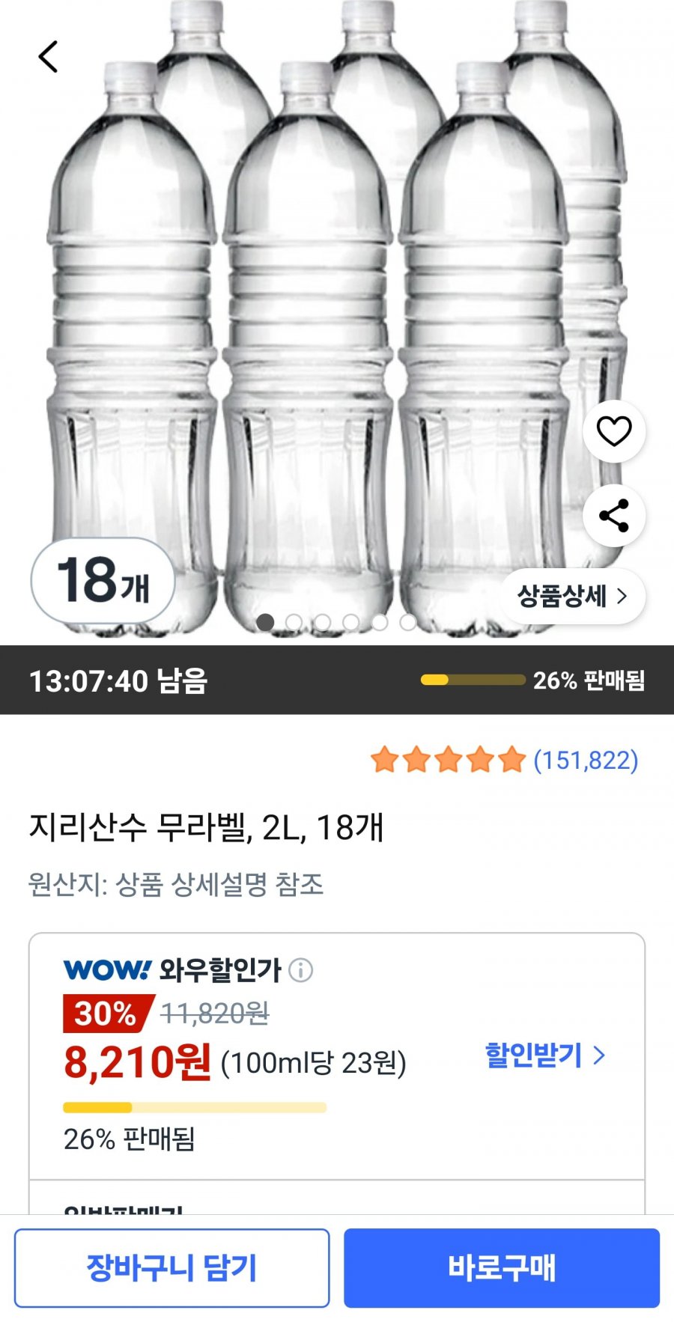Screen dimensions: 674x1322
Task: Tap the 18개 quantity badge
Action: [x=103, y=580]
